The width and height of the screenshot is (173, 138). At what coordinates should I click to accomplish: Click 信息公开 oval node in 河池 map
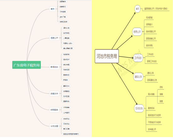tap(137, 32)
